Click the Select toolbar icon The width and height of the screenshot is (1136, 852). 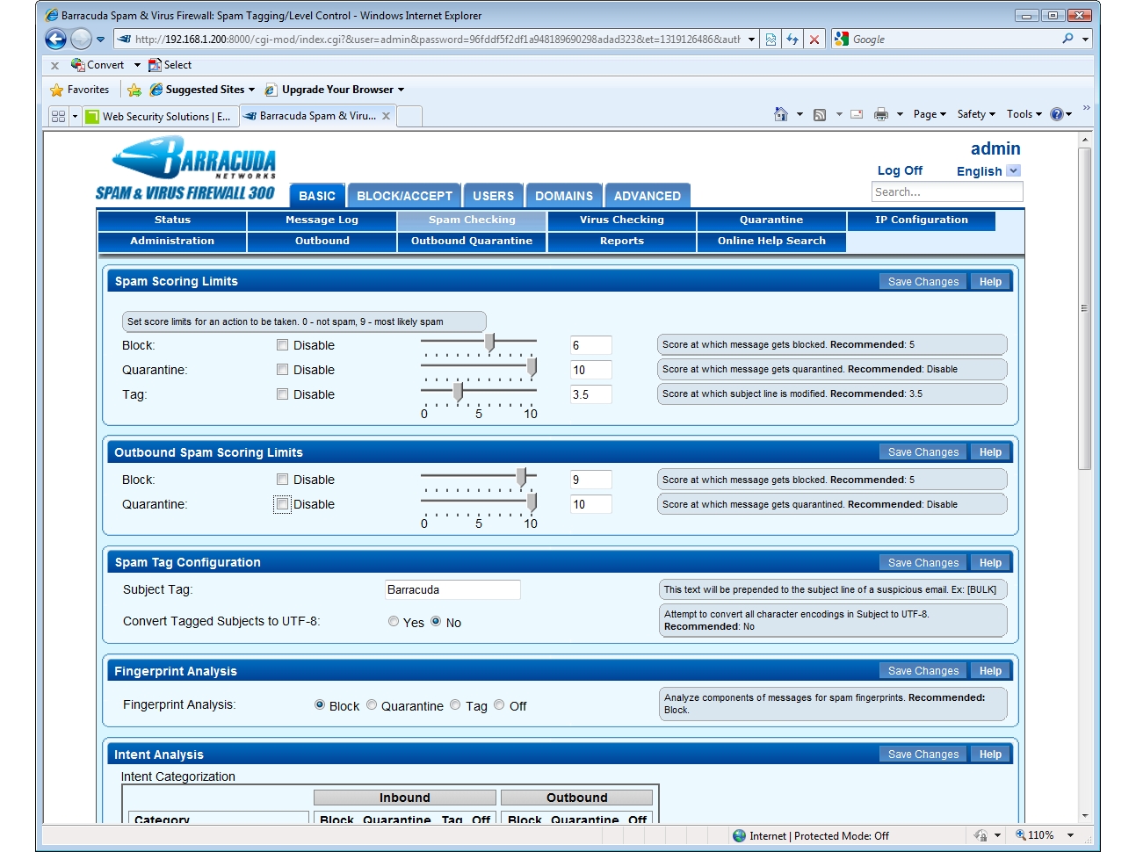tap(155, 65)
